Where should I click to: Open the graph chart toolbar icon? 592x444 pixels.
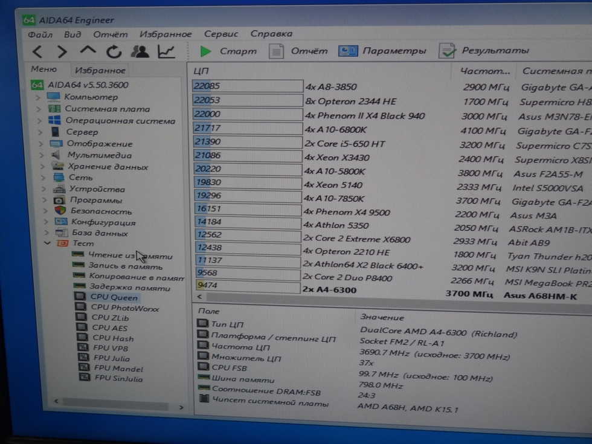click(166, 52)
